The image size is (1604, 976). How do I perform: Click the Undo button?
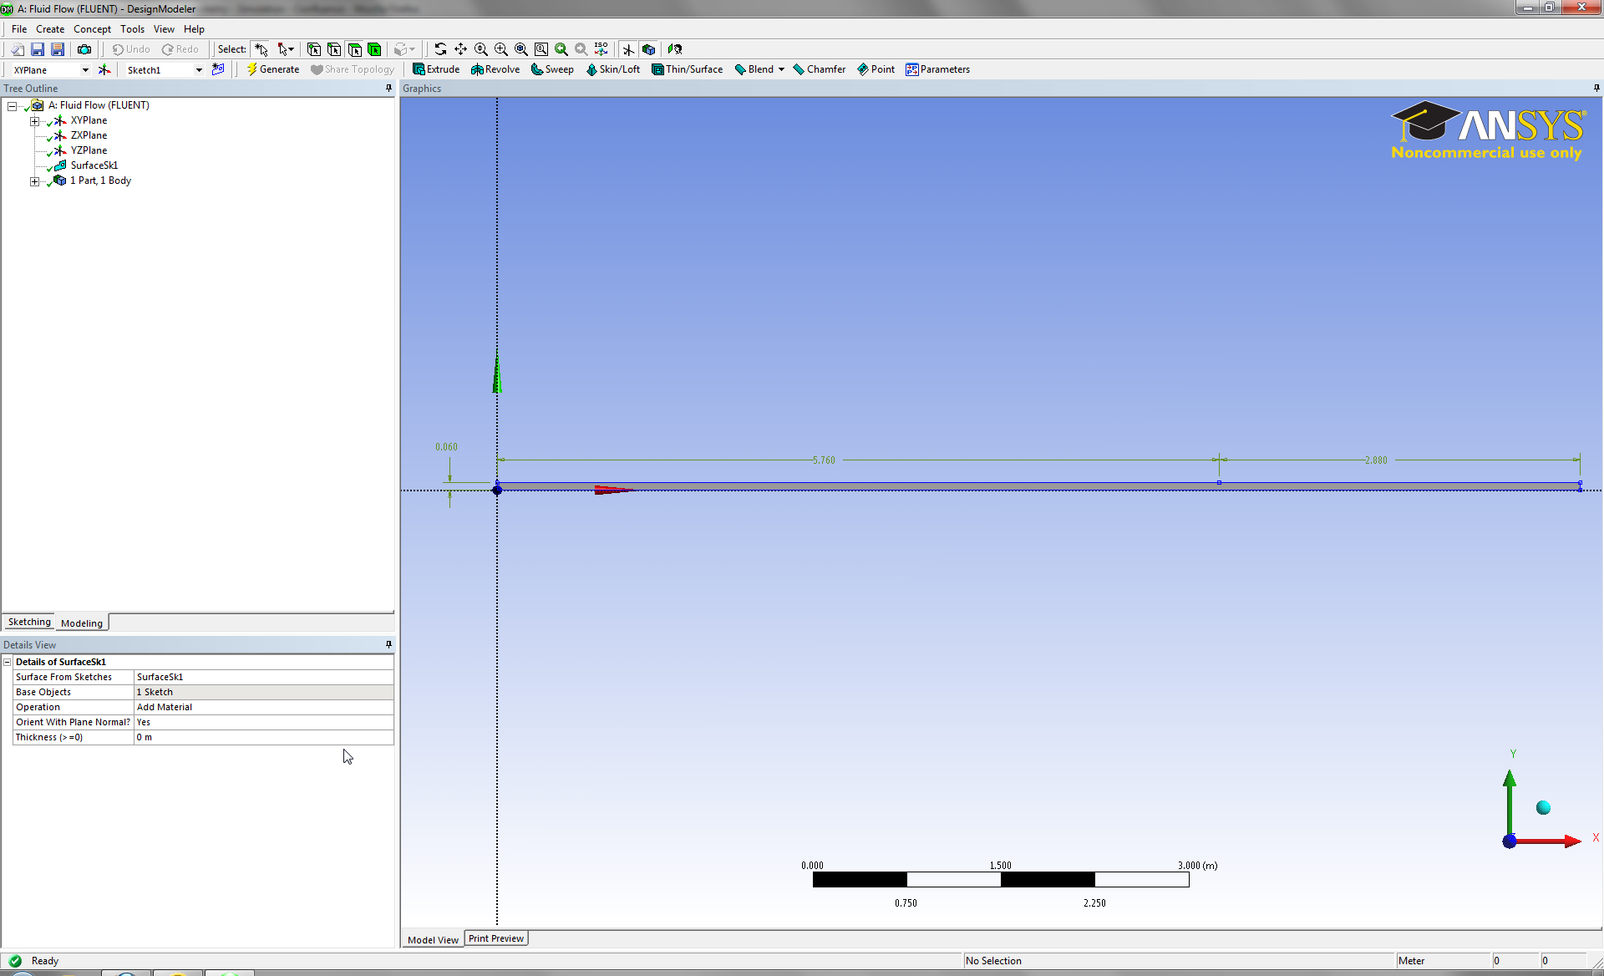[x=131, y=49]
